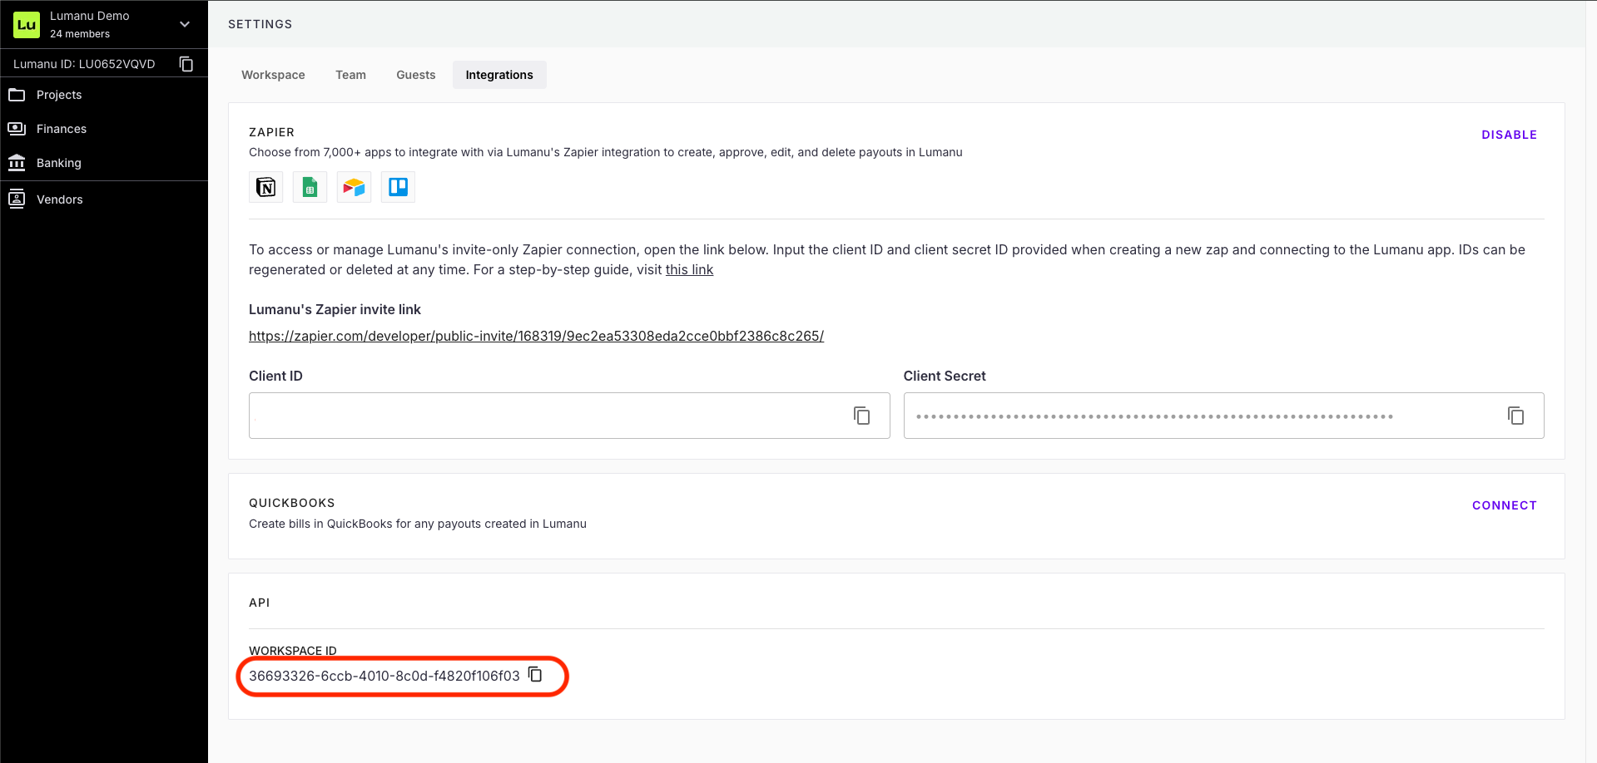Click the Notion app icon
Viewport: 1597px width, 763px height.
coord(266,187)
